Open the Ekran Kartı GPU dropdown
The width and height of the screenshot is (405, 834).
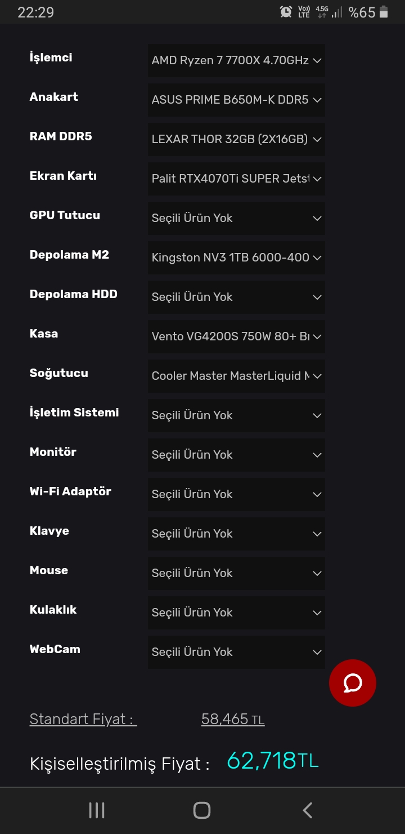coord(236,179)
